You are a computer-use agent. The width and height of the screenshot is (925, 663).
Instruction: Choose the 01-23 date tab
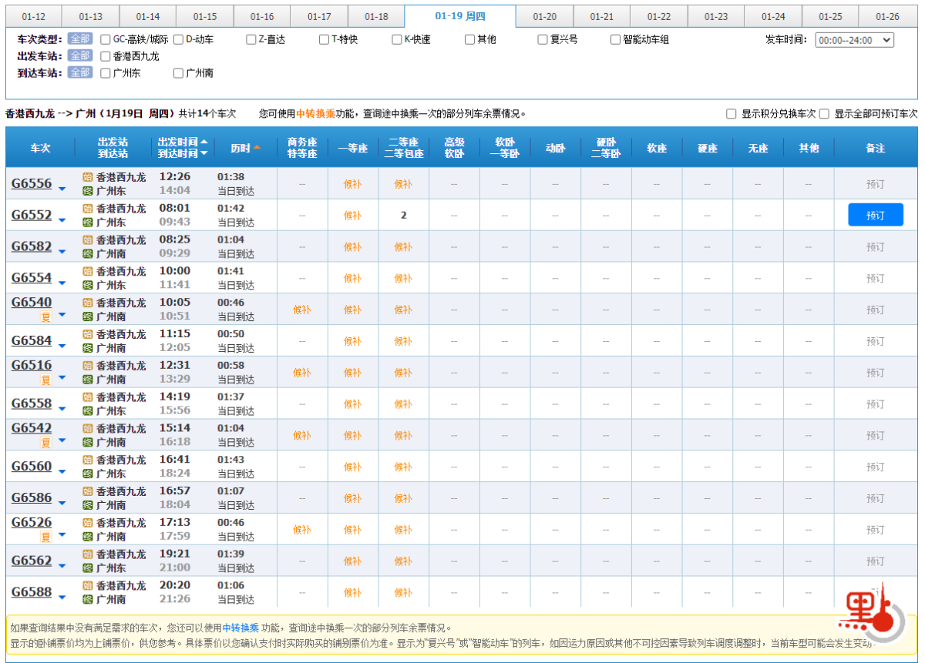(x=716, y=17)
